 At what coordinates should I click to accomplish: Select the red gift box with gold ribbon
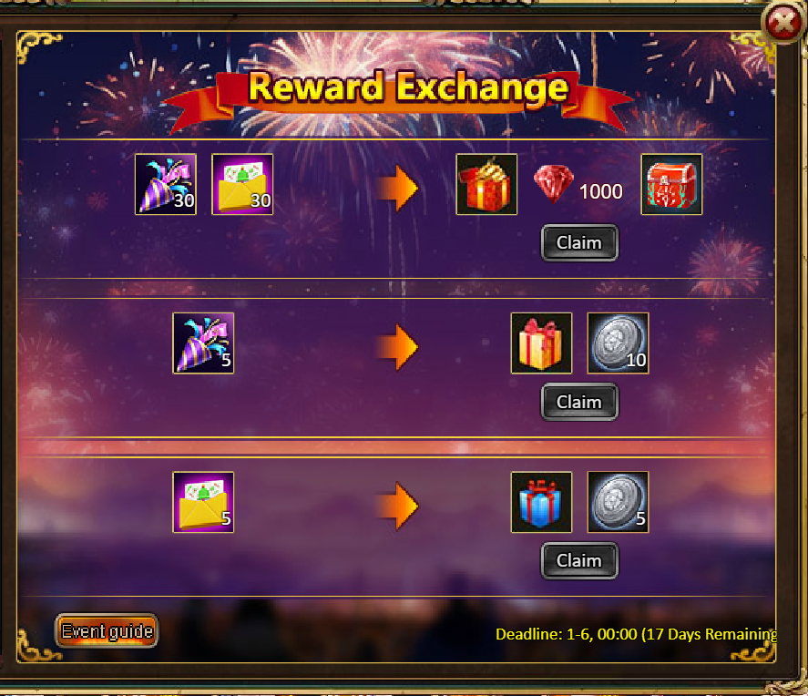point(486,184)
